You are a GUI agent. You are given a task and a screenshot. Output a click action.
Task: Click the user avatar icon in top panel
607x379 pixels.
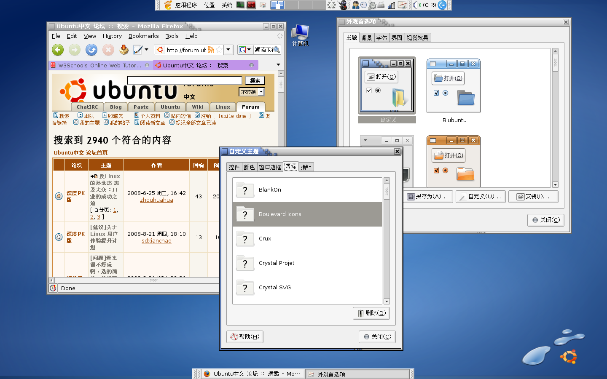[x=356, y=5]
